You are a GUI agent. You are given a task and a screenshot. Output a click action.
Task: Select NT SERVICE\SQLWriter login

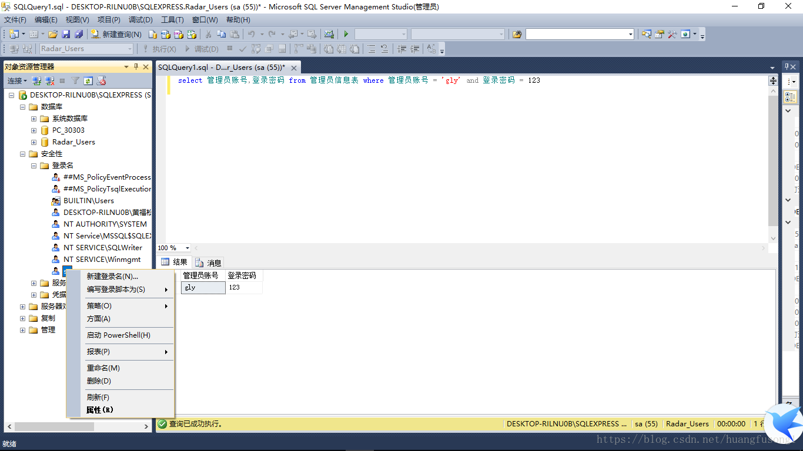103,248
